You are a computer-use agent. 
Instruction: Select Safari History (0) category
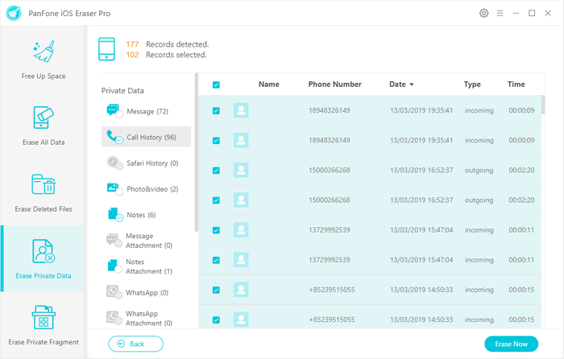coord(146,163)
